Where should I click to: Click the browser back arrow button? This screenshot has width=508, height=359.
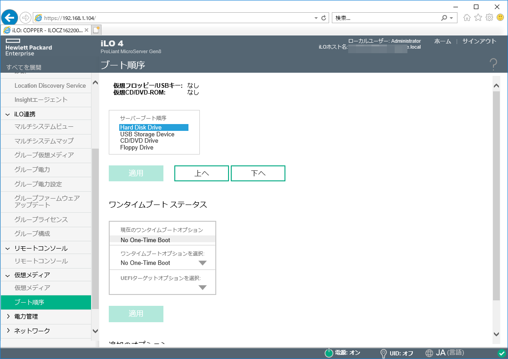(10, 18)
